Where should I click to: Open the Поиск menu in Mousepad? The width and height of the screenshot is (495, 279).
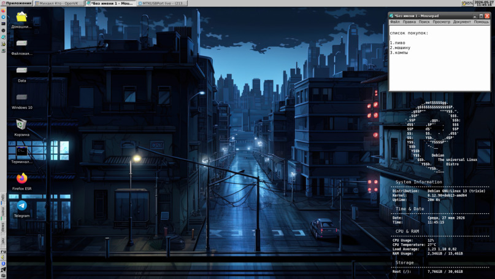coord(424,22)
